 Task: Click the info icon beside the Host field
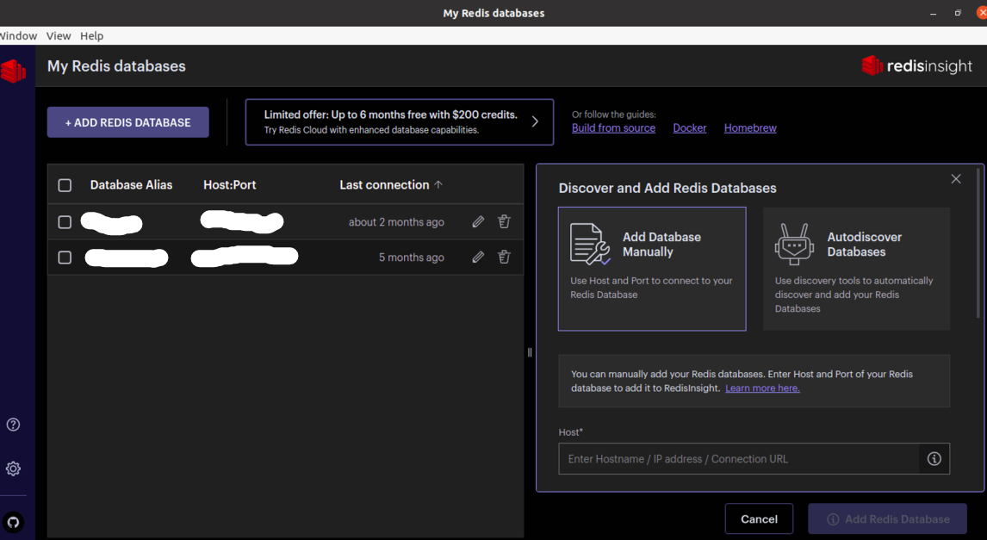[934, 458]
